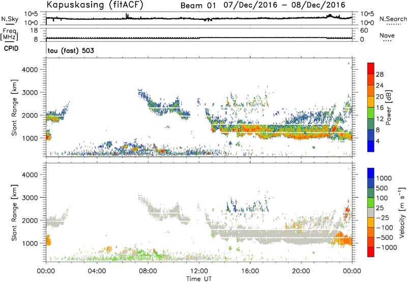Click the 10^5 tick on the right noise axis

[367, 14]
